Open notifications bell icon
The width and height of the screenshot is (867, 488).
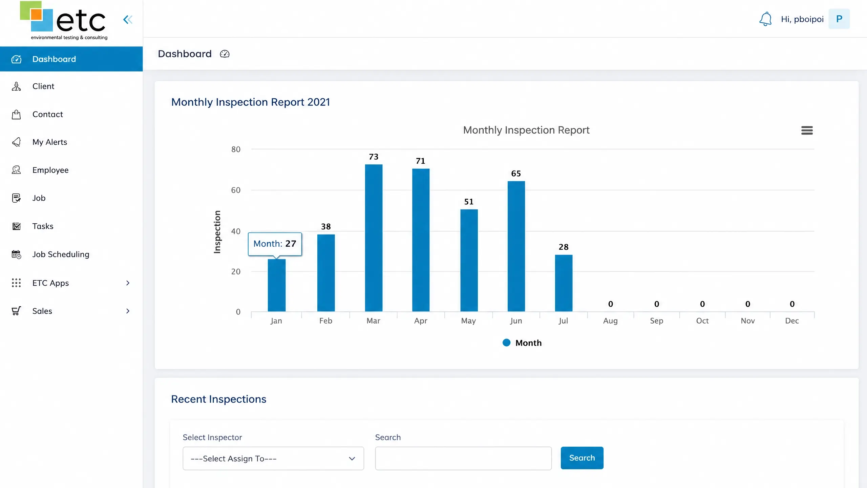(x=765, y=19)
